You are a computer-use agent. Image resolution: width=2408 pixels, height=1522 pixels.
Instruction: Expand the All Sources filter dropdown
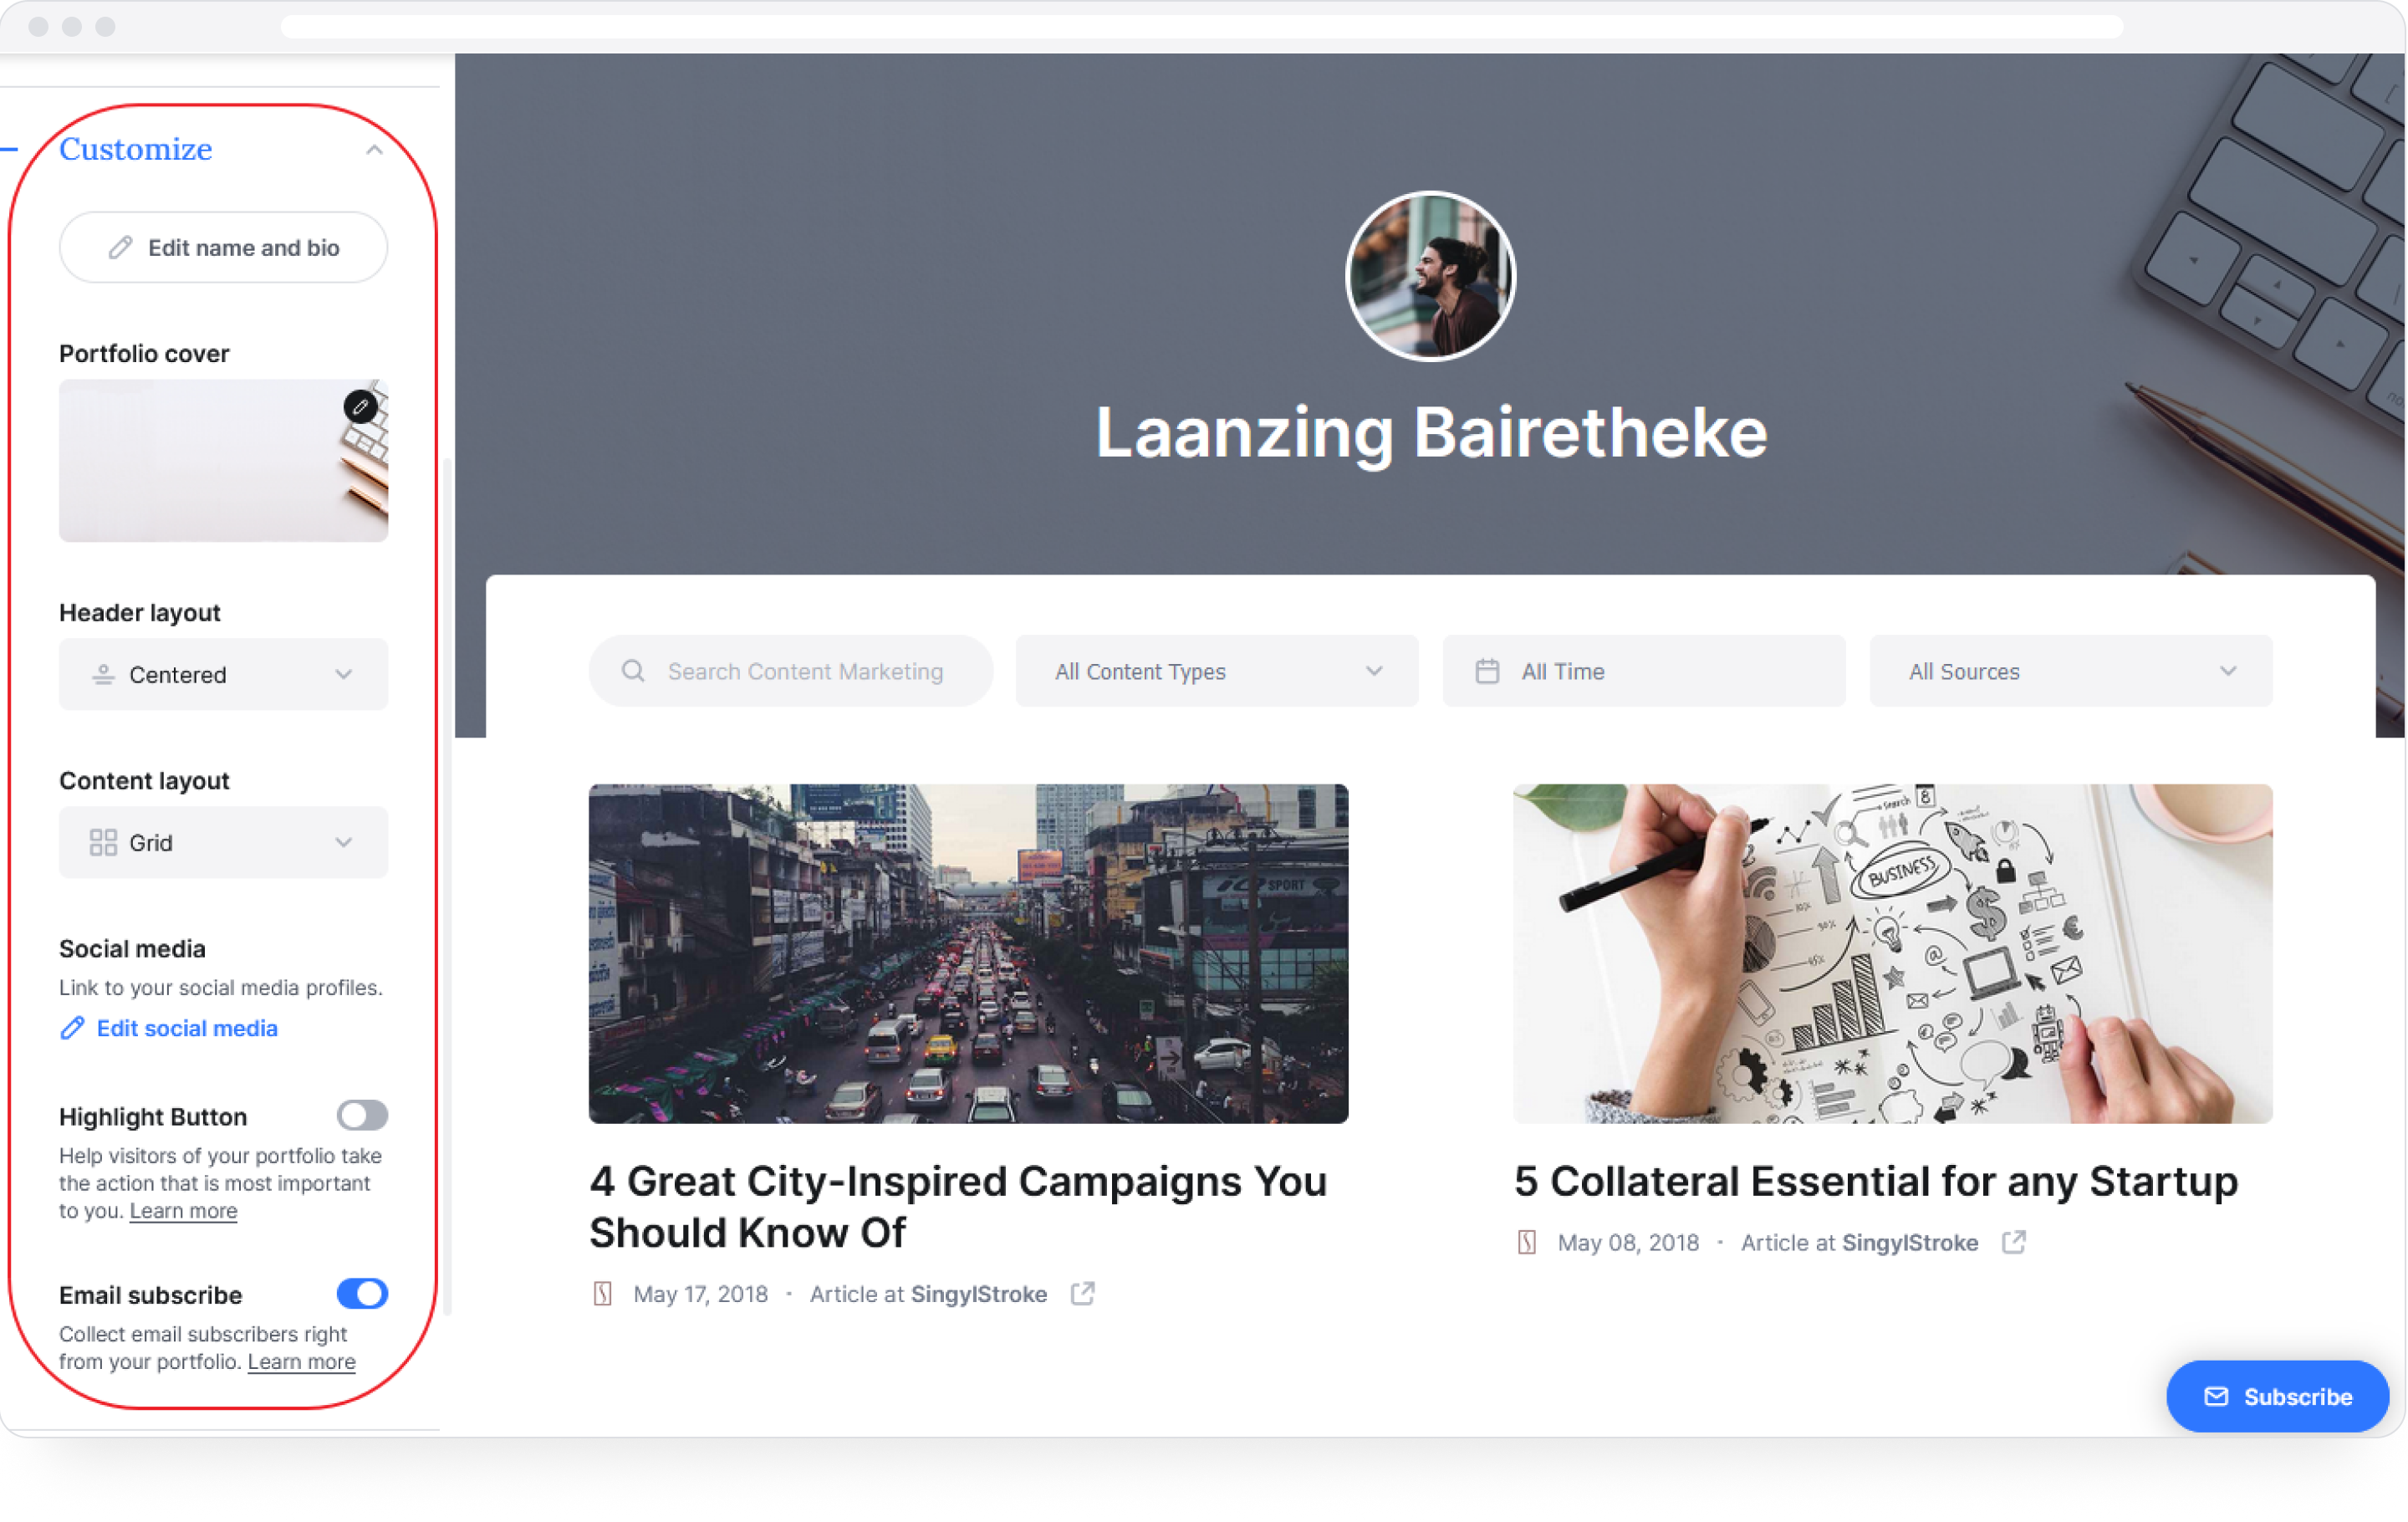(x=2071, y=671)
